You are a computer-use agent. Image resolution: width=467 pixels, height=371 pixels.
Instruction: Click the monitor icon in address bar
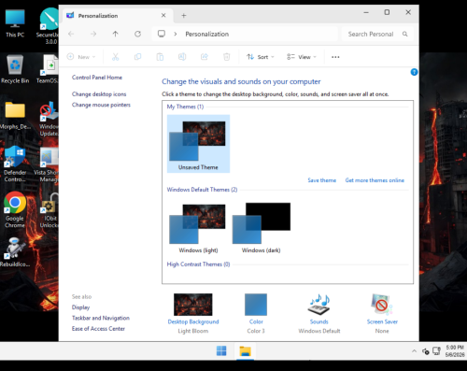click(162, 34)
